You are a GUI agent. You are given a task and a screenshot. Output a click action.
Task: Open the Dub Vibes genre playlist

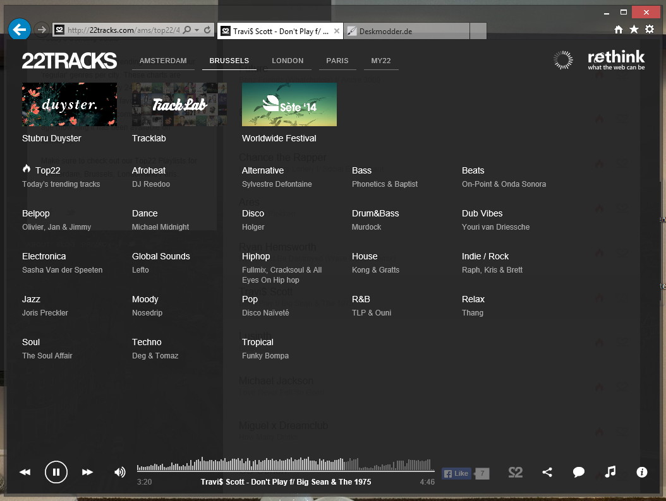[482, 213]
